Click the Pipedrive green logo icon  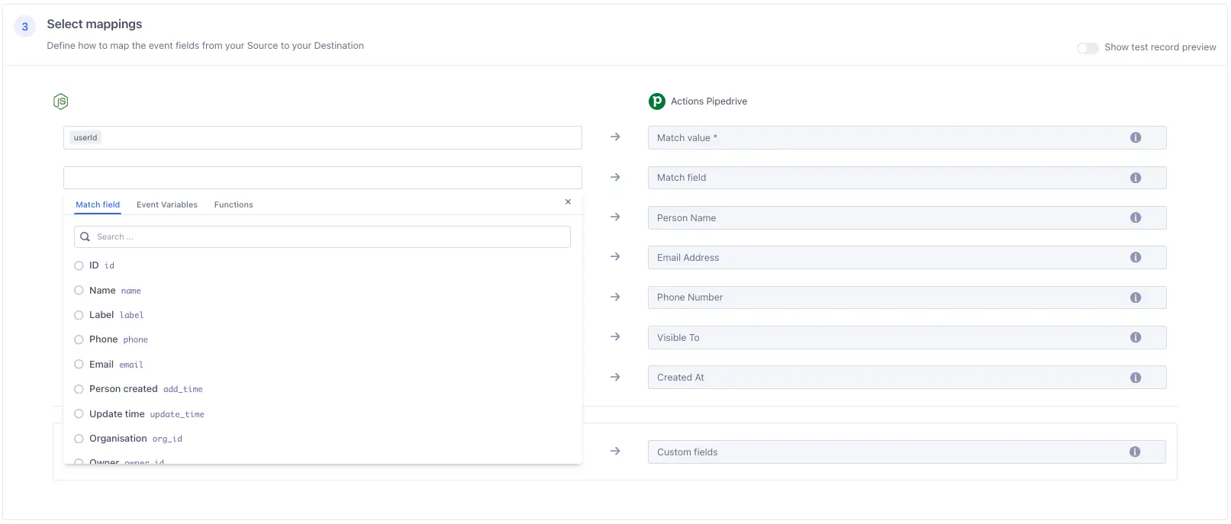(657, 101)
